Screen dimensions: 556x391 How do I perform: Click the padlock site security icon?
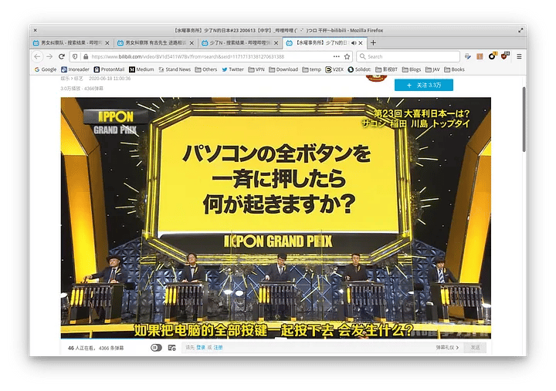pos(86,56)
